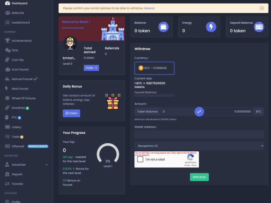Click the Unlock at Level 10 badge
This screenshot has height=203, width=271.
pos(38,146)
